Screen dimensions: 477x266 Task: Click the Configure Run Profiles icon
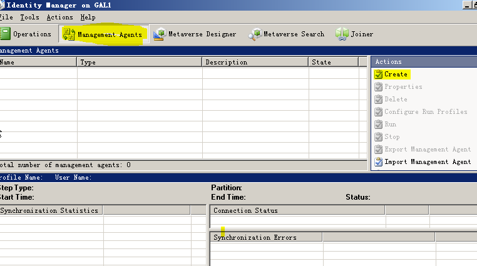click(x=379, y=111)
